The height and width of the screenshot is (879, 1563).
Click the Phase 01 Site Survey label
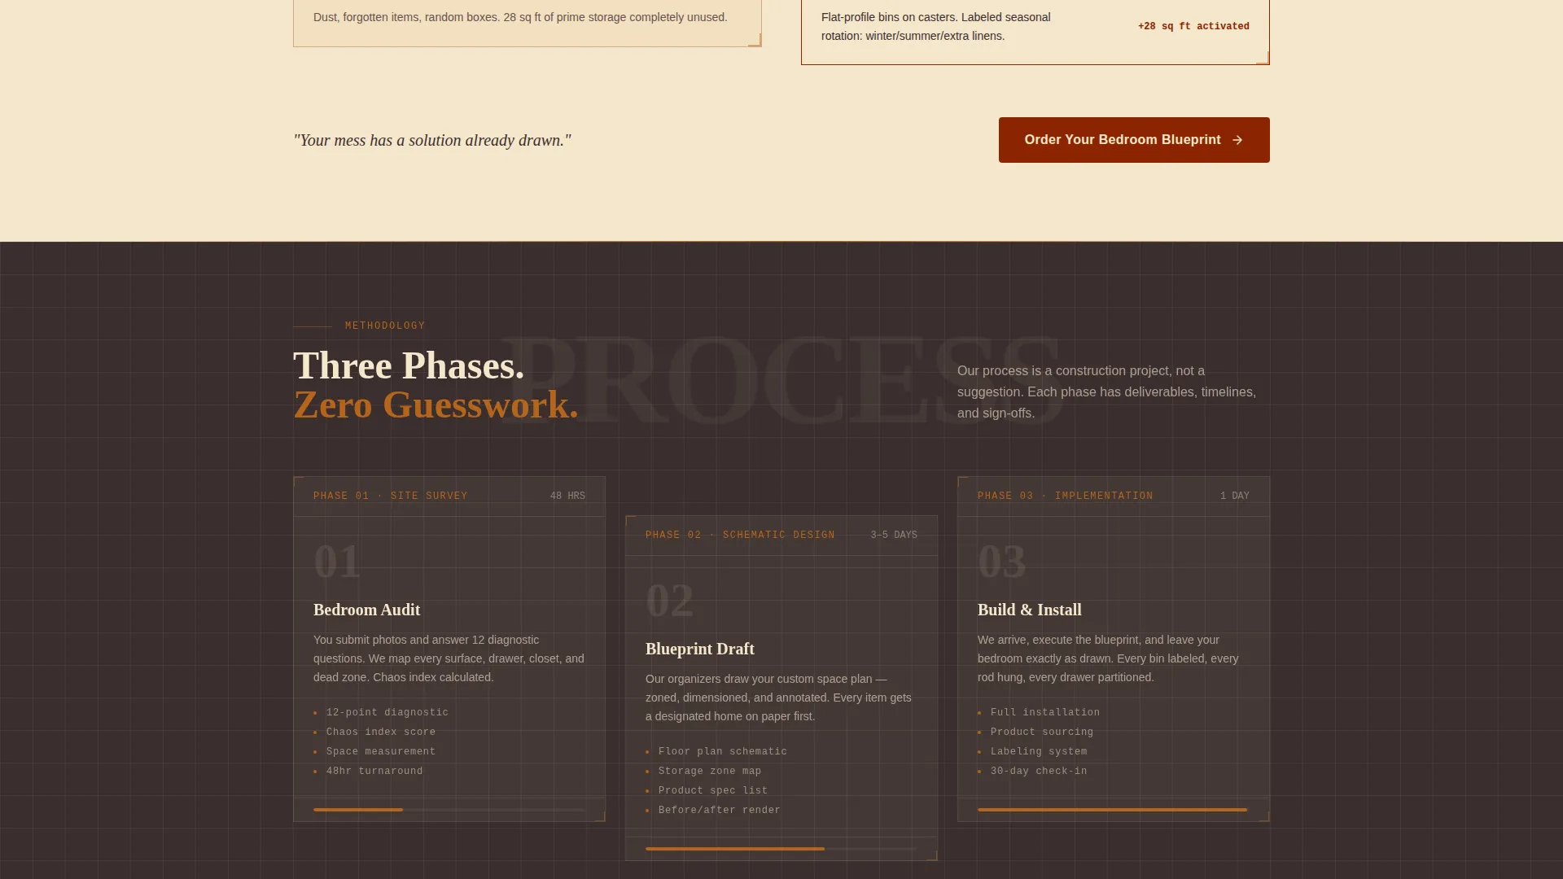[x=391, y=496]
